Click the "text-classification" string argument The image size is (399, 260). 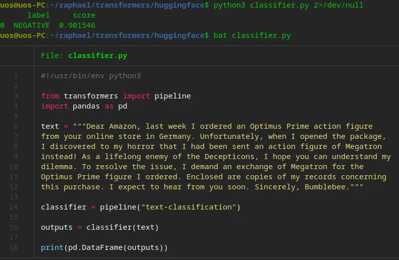tap(188, 207)
